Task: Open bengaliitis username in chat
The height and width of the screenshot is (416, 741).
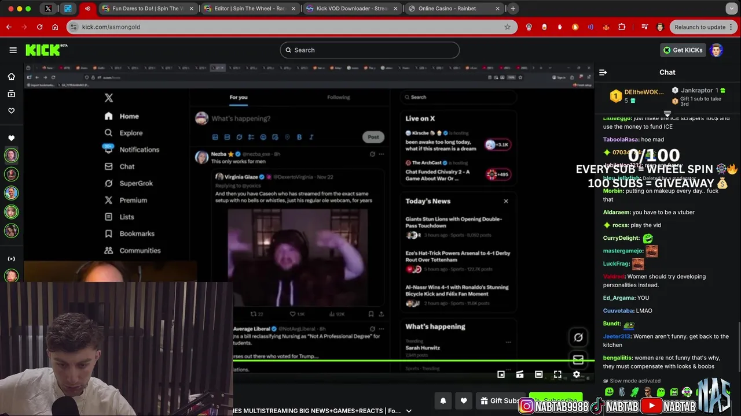Action: [x=618, y=358]
